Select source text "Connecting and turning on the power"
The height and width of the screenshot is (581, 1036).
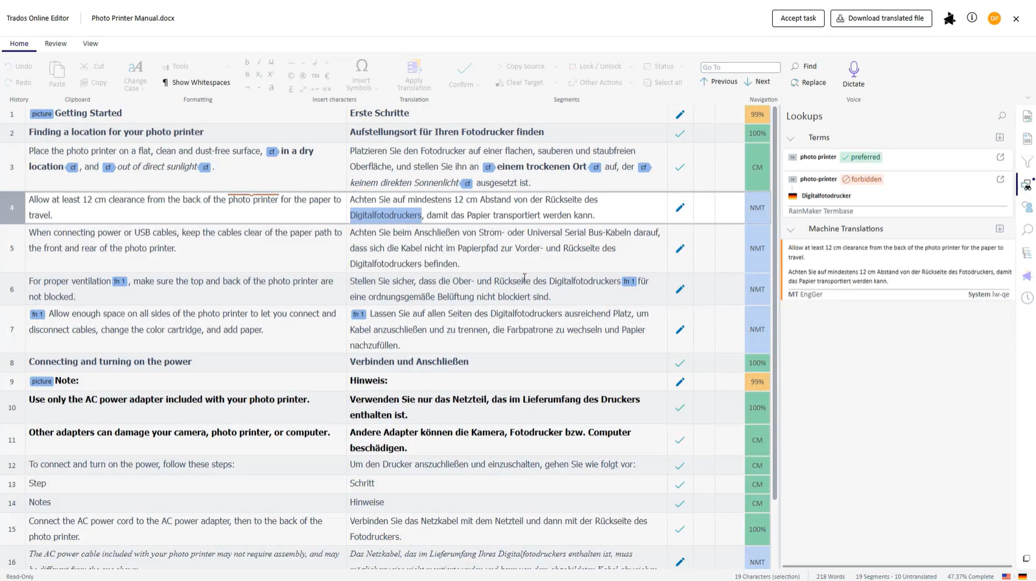tap(110, 361)
